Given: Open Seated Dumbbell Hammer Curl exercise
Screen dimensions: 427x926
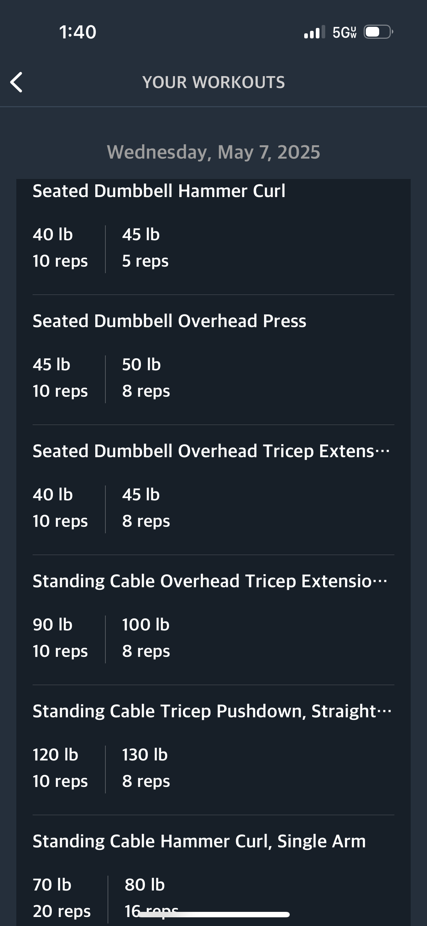Looking at the screenshot, I should coord(159,191).
